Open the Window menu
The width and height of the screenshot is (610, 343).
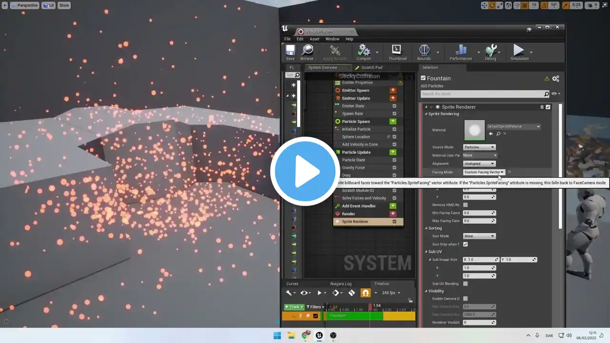(x=332, y=39)
